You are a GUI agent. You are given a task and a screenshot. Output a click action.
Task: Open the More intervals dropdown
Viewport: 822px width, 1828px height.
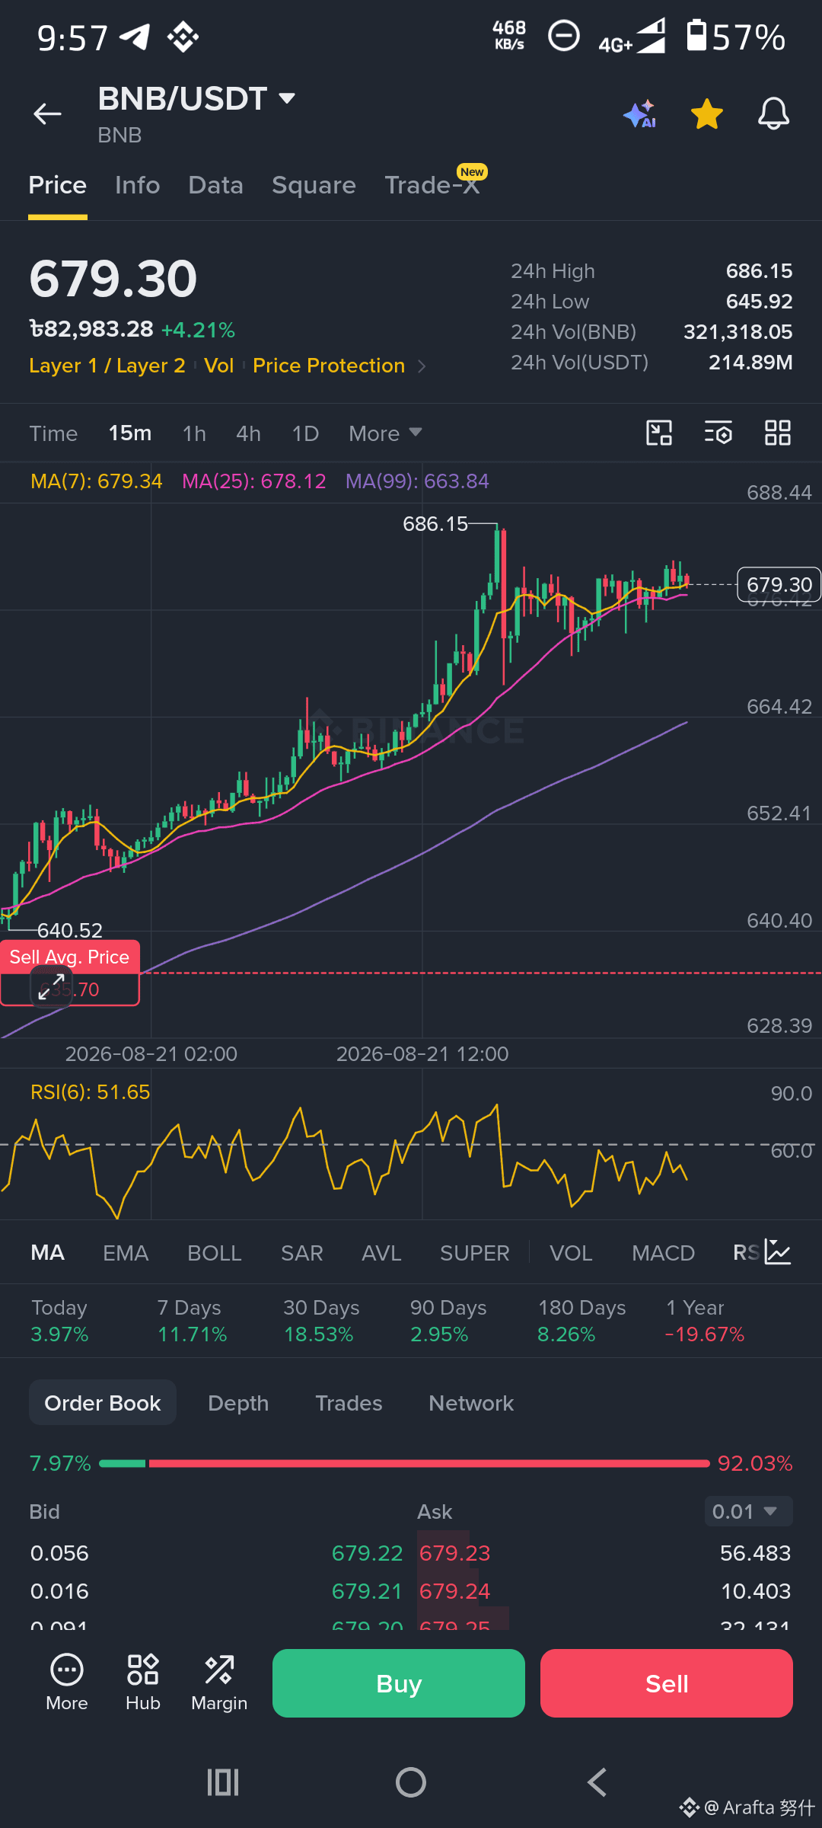[x=385, y=433]
